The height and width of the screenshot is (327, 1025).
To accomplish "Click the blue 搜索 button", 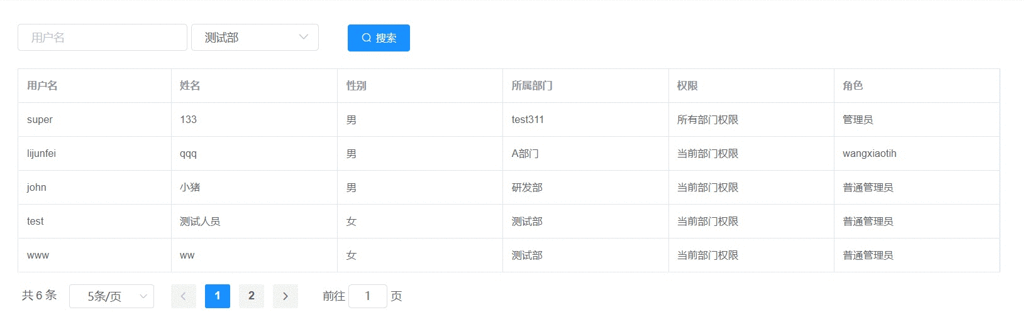I will 379,38.
